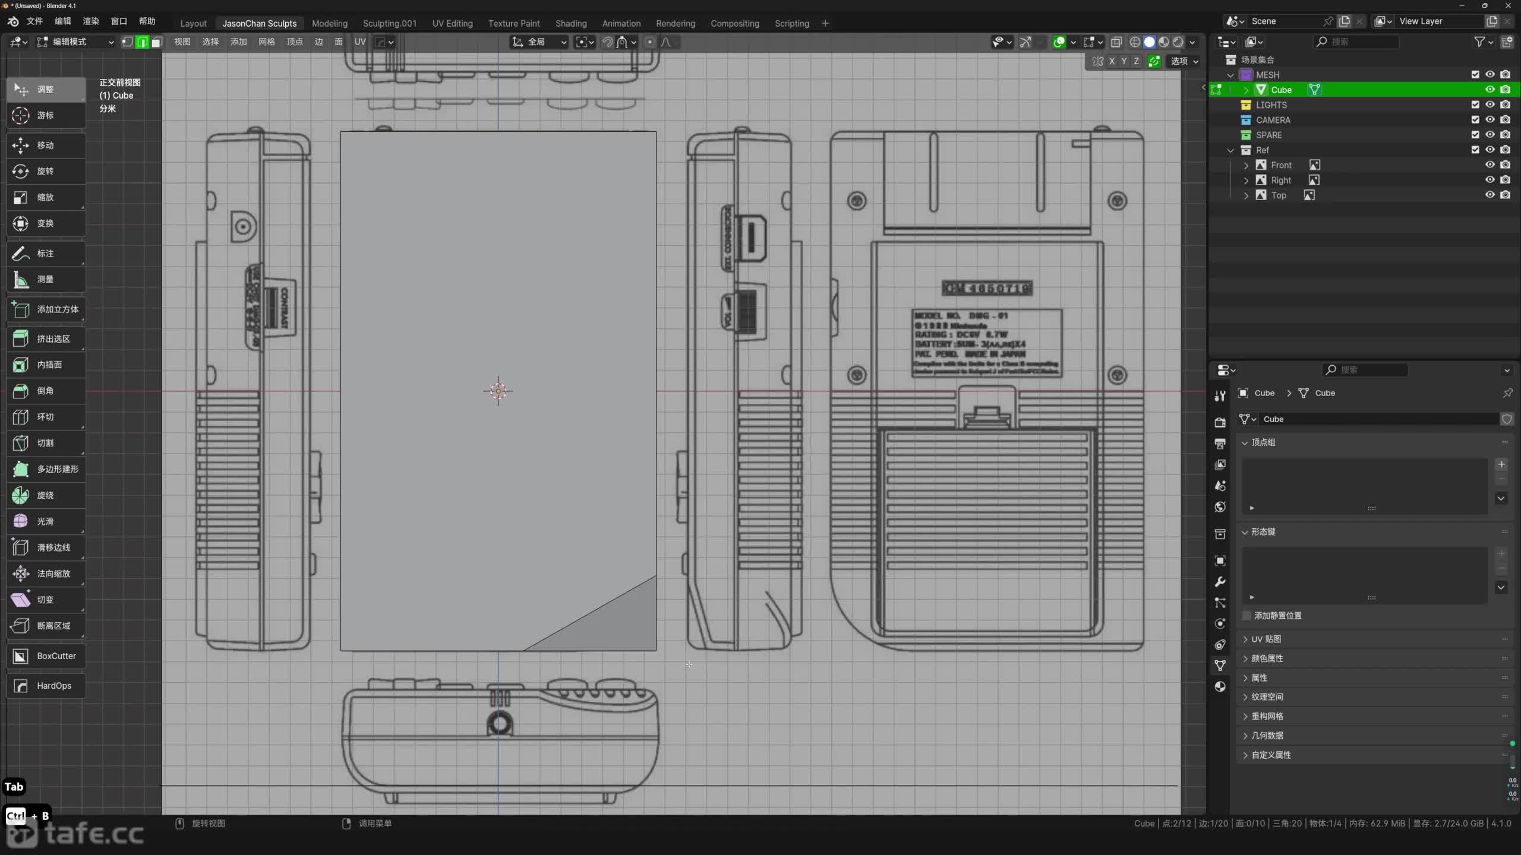Toggle X-ray display in viewport header
The image size is (1521, 855).
(1116, 42)
